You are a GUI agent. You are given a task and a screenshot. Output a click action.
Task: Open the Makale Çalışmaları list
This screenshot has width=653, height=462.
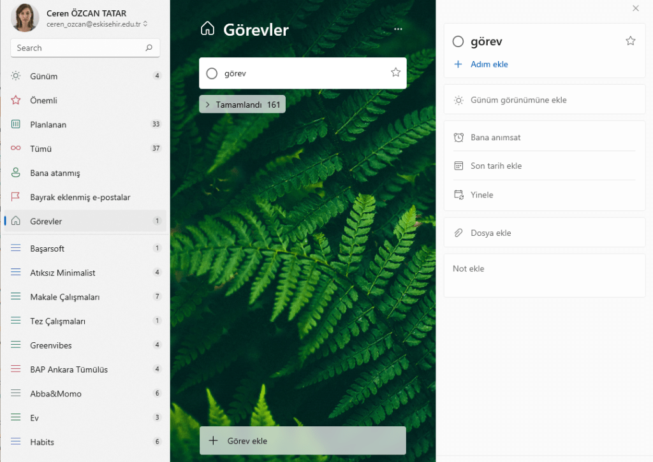64,297
